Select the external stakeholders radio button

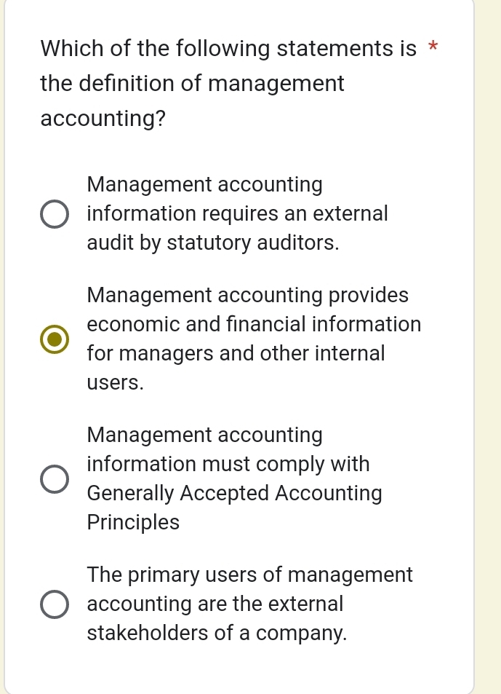pos(55,604)
